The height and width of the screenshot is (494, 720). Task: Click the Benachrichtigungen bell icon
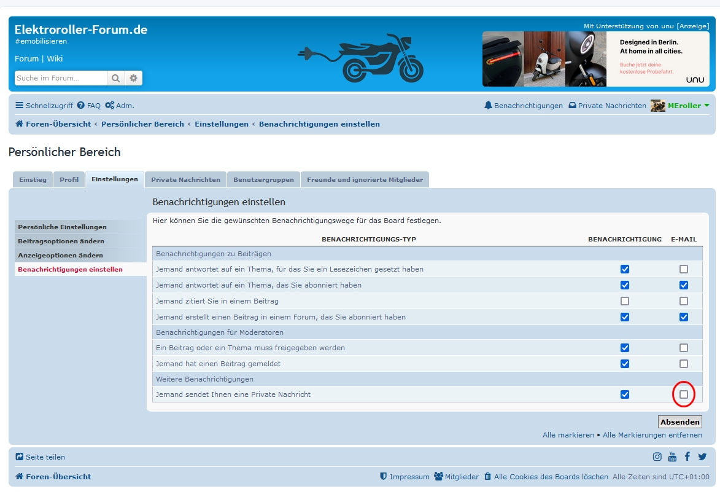pos(489,106)
